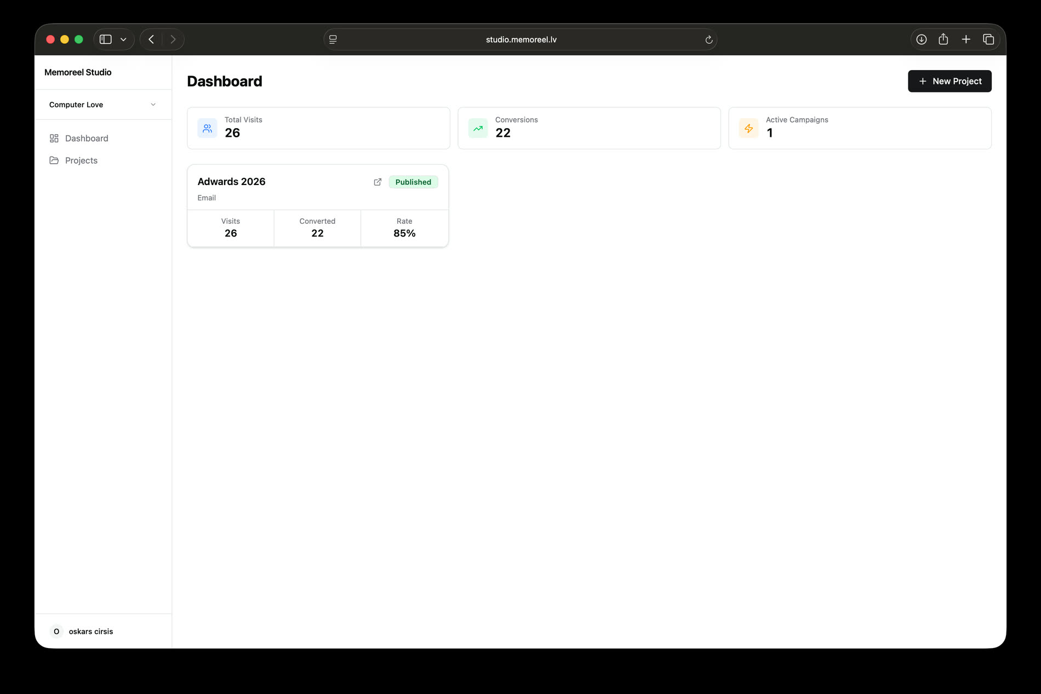The height and width of the screenshot is (694, 1041).
Task: Click the Dashboard grid icon in sidebar
Action: (54, 138)
